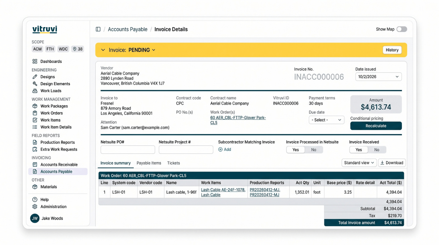Click the Design Elements icon in sidebar

pos(35,84)
